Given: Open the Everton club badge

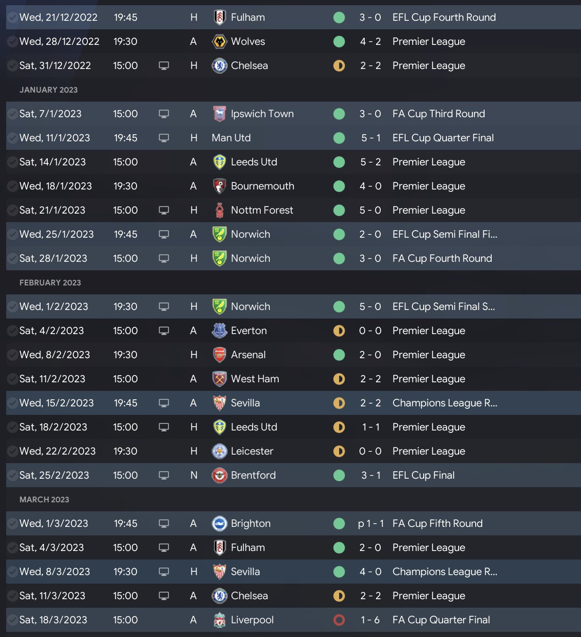Looking at the screenshot, I should pos(219,331).
